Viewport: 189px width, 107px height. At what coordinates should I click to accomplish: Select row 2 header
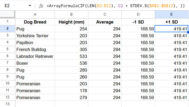[x=8, y=29]
